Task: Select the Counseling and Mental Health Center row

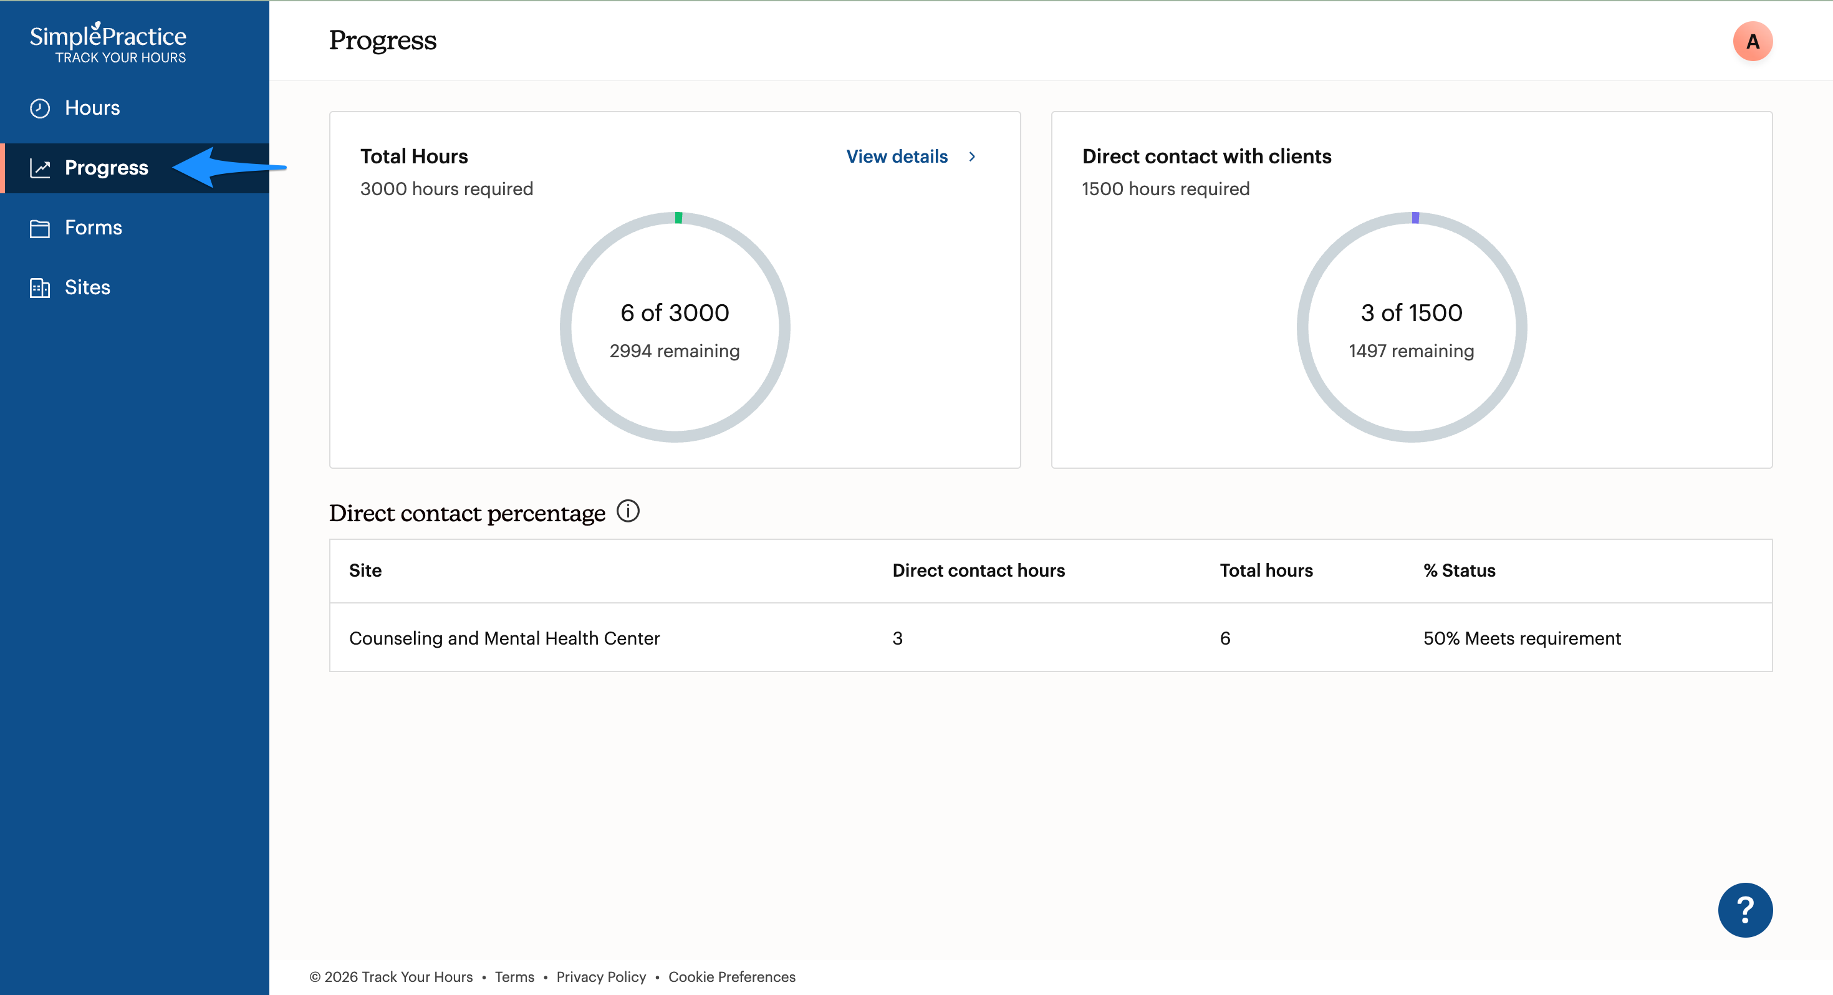Action: (1051, 638)
